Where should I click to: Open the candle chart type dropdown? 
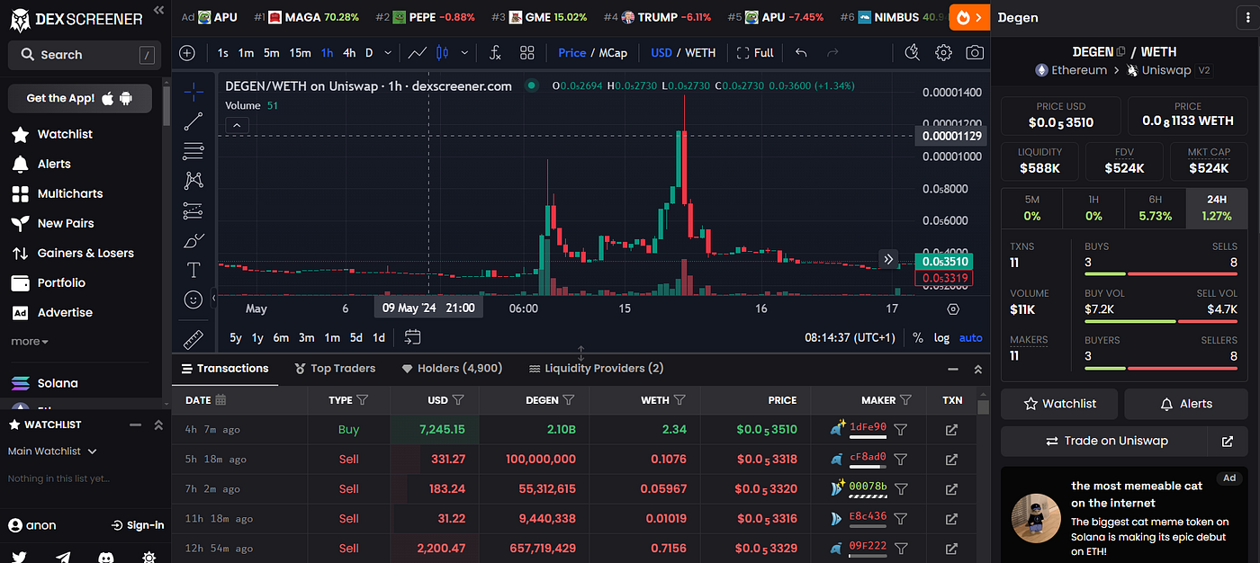click(464, 53)
